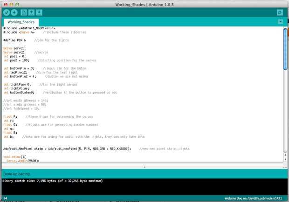This screenshot has width=289, height=202.
Task: Click the window title 'Working_Shades | Arduino 1.0.5'
Action: coord(144,5)
